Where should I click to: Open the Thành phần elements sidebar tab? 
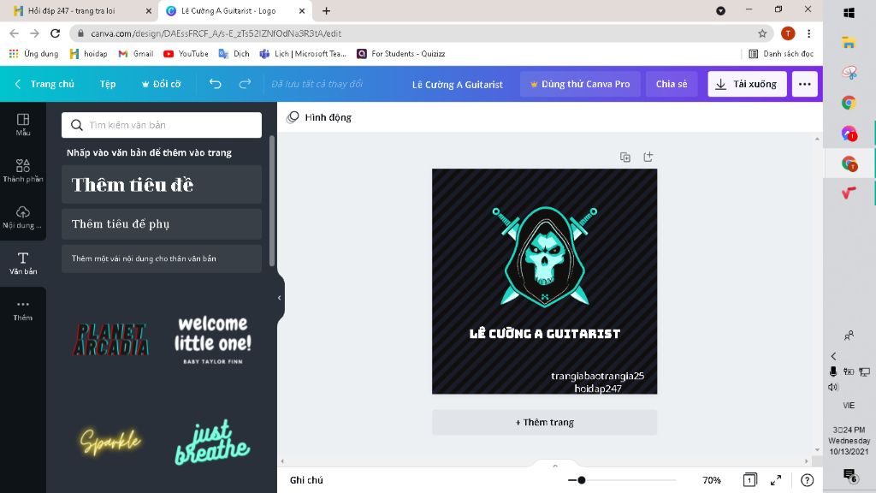pos(23,170)
